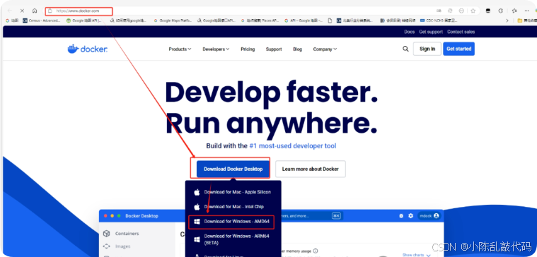The width and height of the screenshot is (537, 257).
Task: Click the Docker Desktop search field
Action: coord(311,216)
